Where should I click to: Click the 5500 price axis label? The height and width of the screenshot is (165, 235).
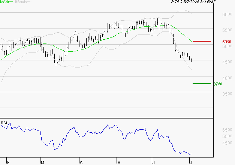click(x=227, y=30)
